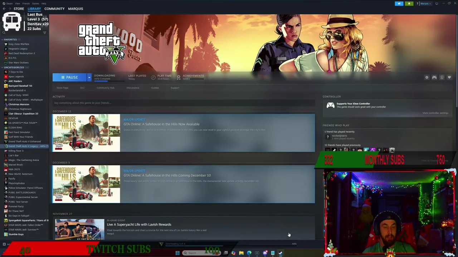Open the dropdown arrow beside the Pause button
The height and width of the screenshot is (257, 458).
[89, 77]
